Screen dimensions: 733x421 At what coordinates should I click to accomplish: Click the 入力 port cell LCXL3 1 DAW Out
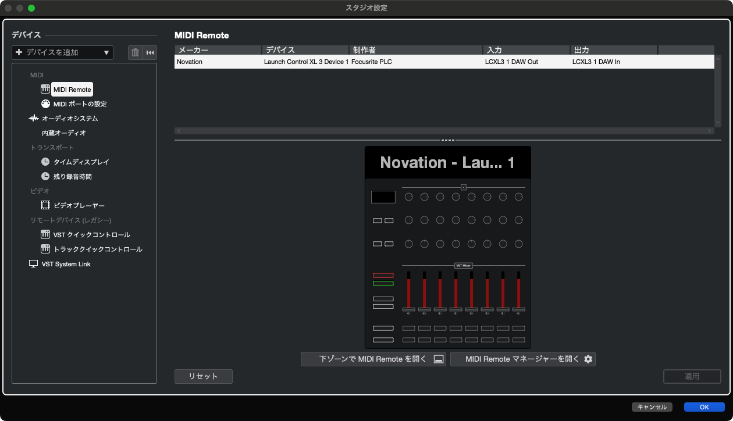click(512, 62)
